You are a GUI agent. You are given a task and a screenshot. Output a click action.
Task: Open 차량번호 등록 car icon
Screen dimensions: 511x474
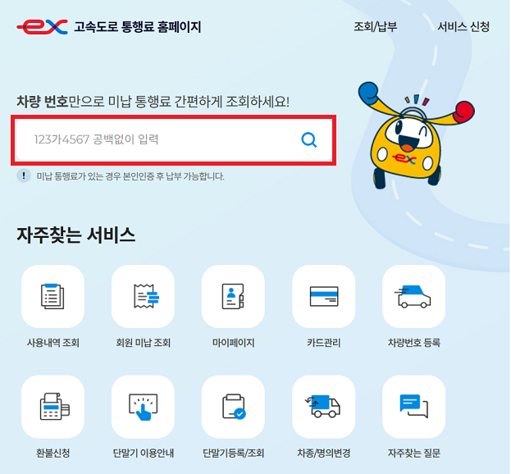point(414,296)
